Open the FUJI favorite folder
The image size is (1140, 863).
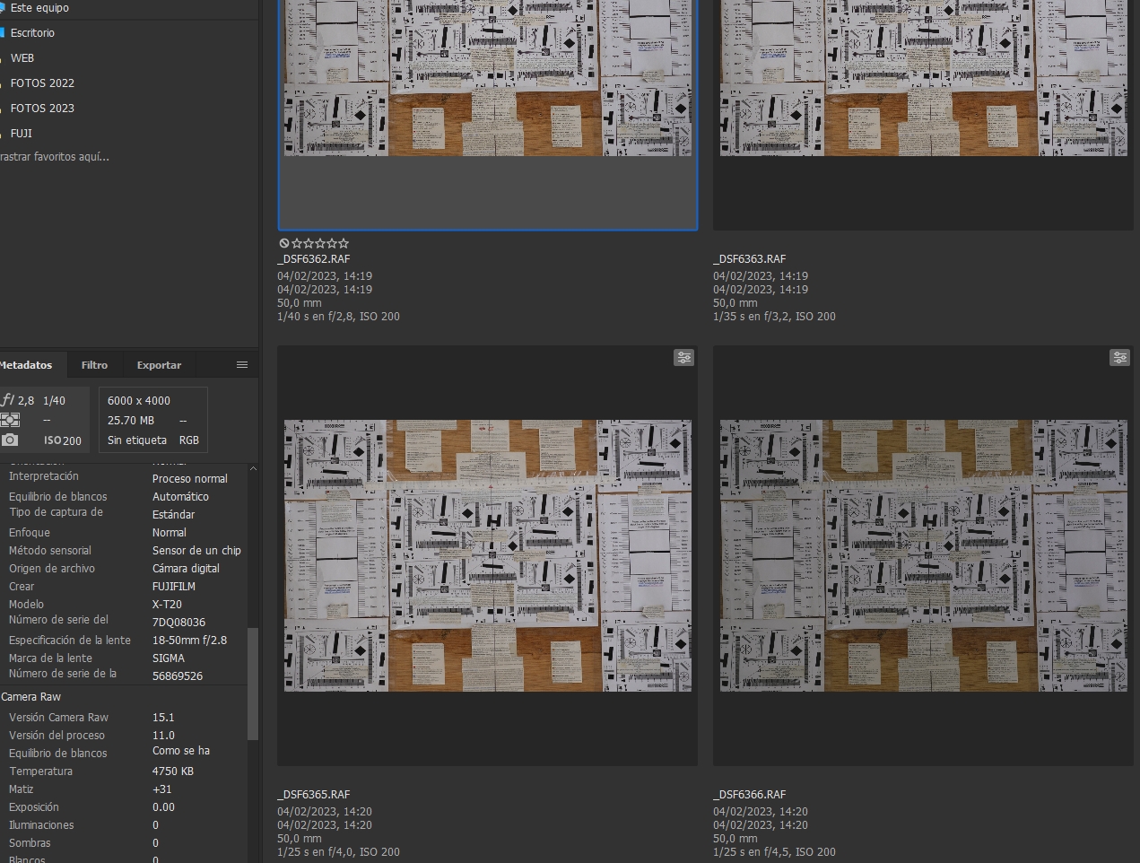tap(22, 134)
